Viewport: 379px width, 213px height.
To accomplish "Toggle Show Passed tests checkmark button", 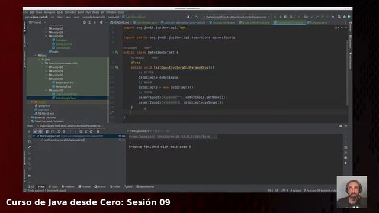I will (35, 131).
